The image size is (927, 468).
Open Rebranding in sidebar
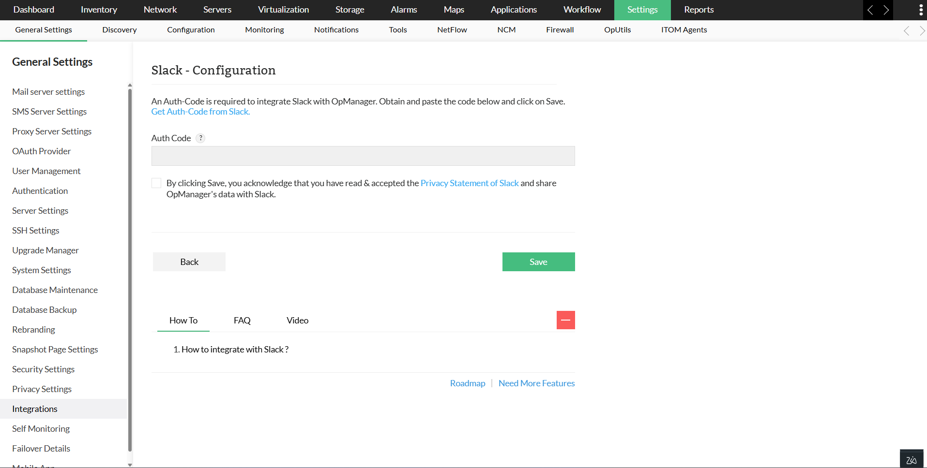tap(34, 330)
